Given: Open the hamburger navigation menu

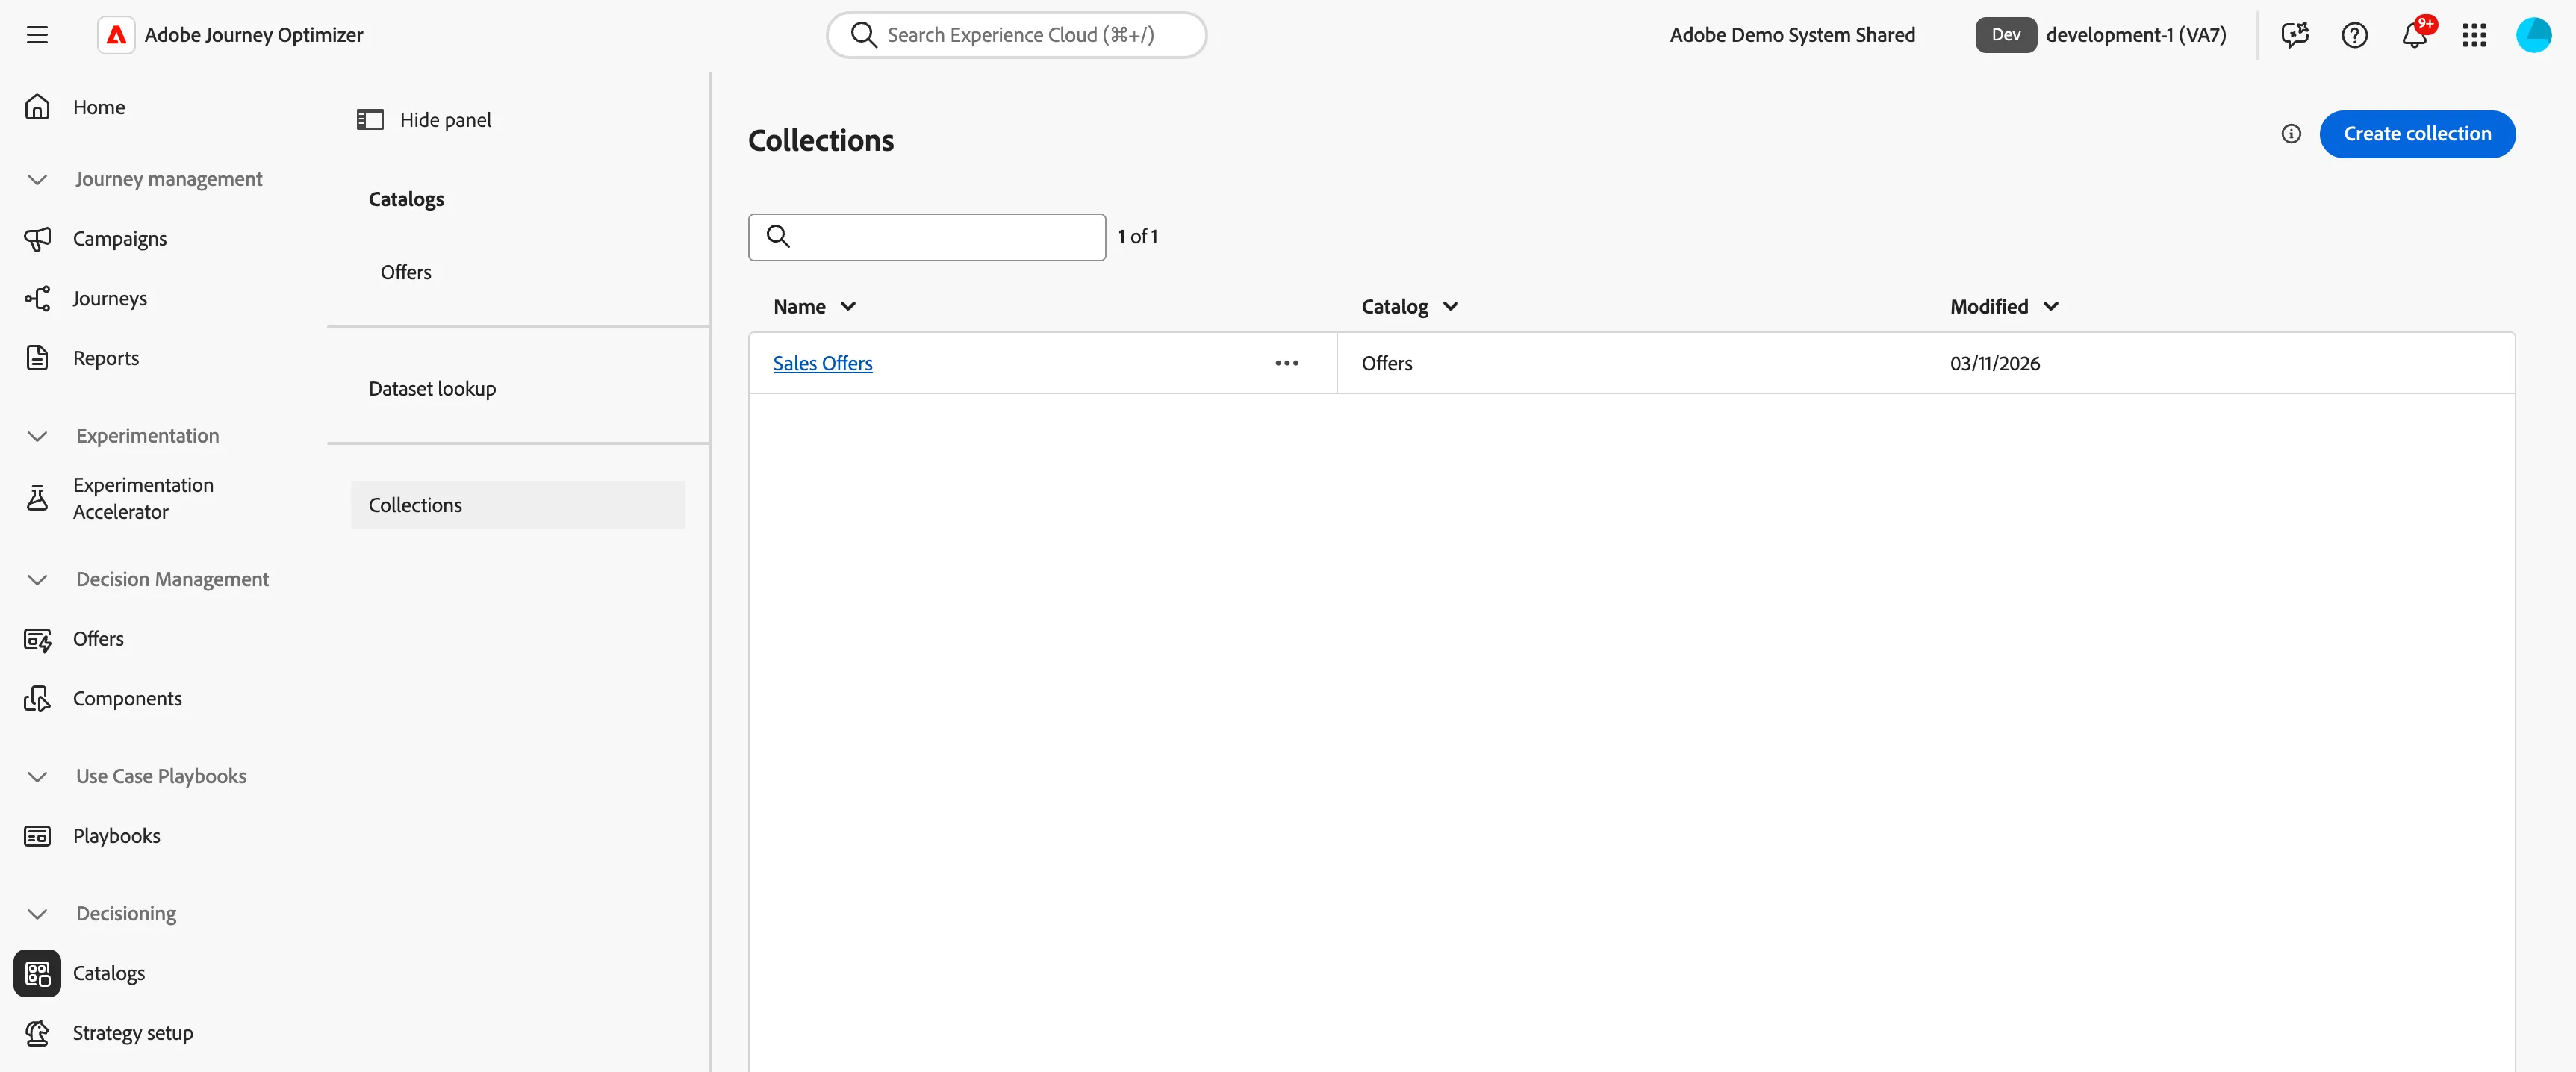Looking at the screenshot, I should coord(37,35).
